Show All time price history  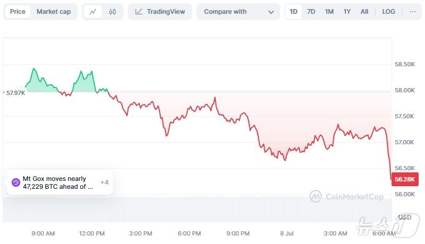(x=365, y=12)
